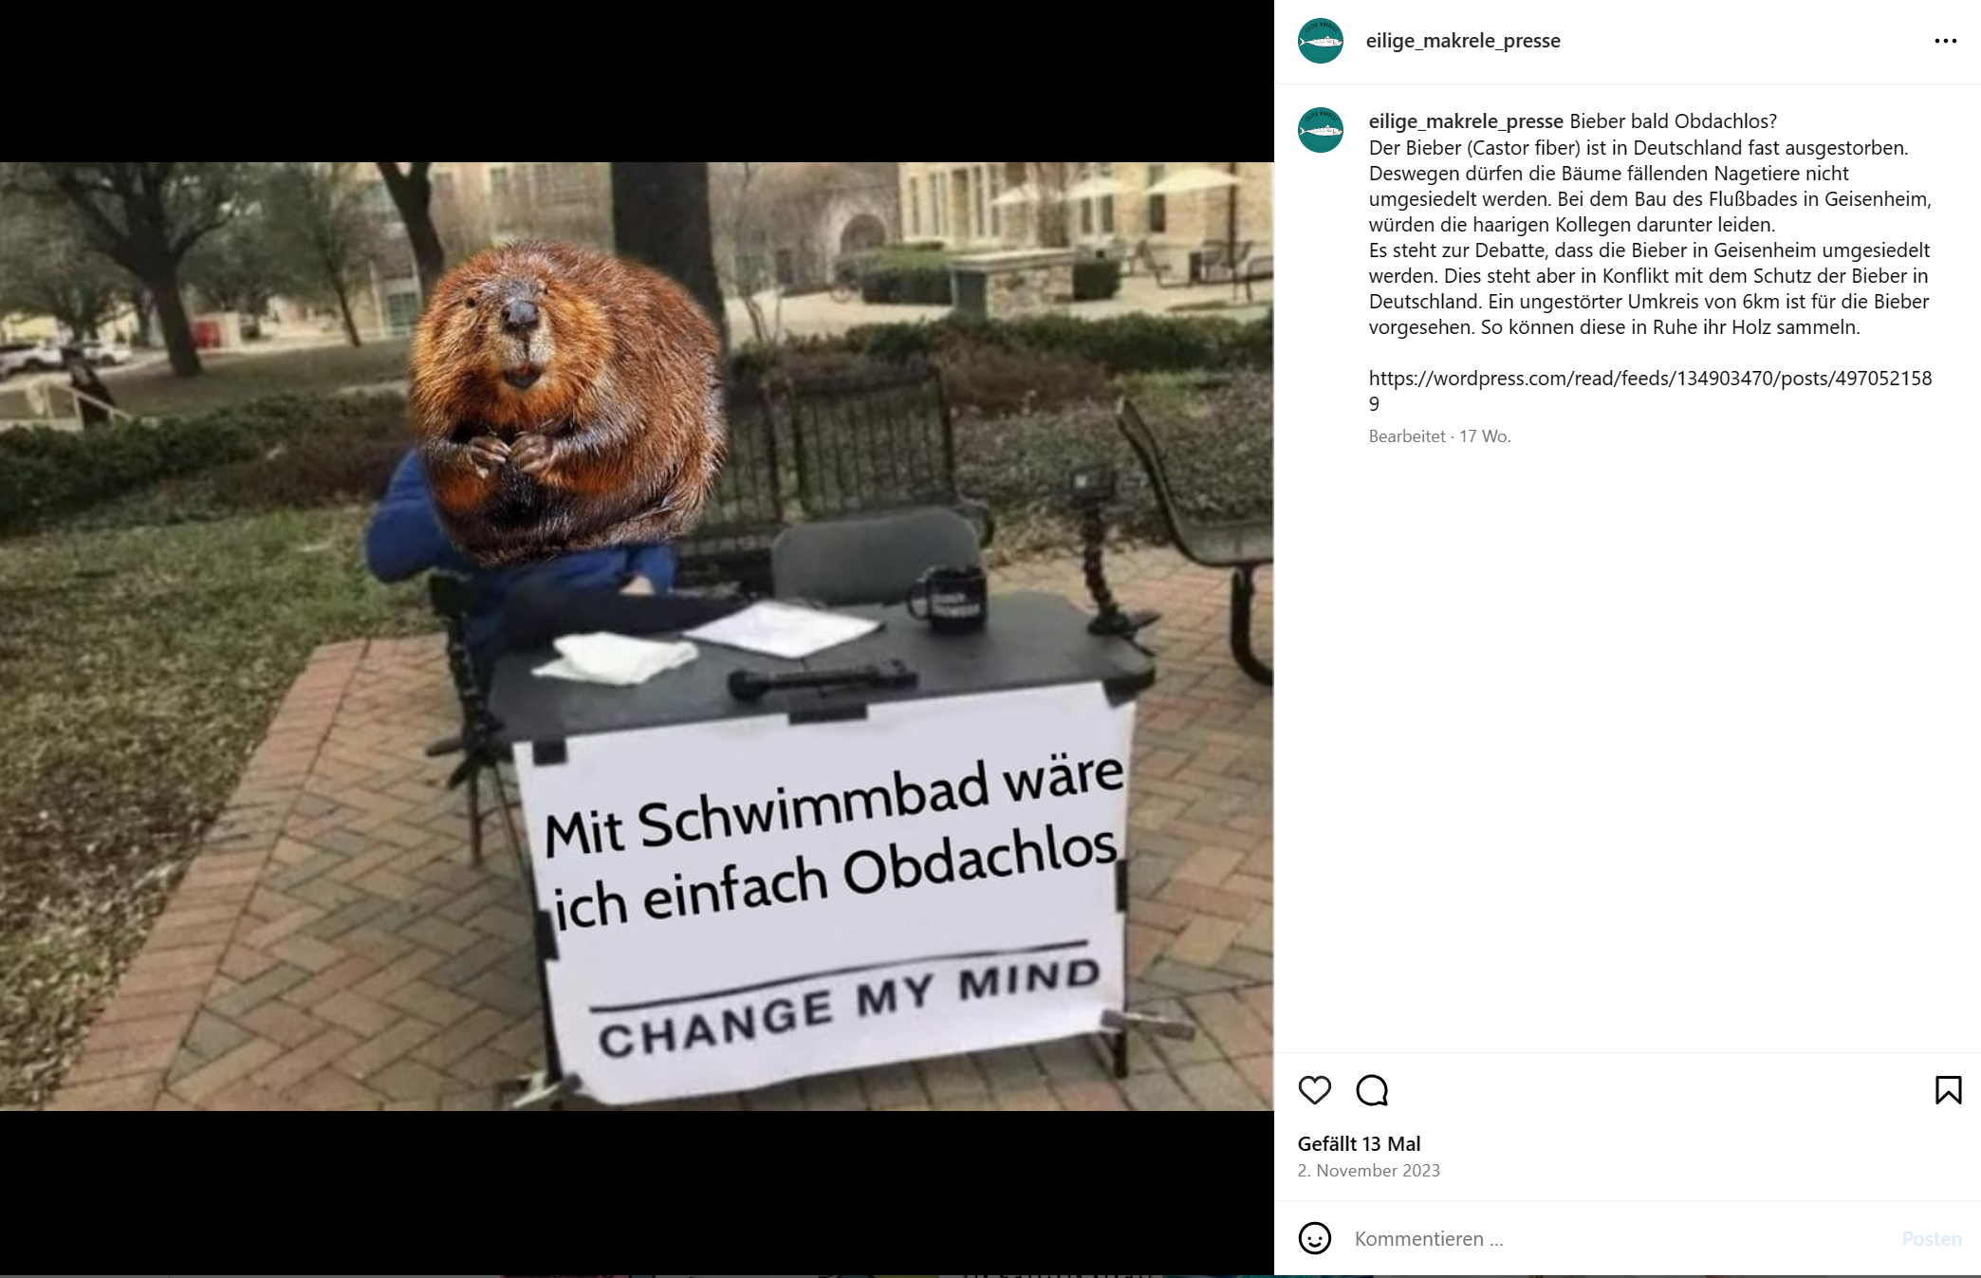Click the 17 Wo. timestamp
This screenshot has height=1278, width=1981.
point(1485,436)
